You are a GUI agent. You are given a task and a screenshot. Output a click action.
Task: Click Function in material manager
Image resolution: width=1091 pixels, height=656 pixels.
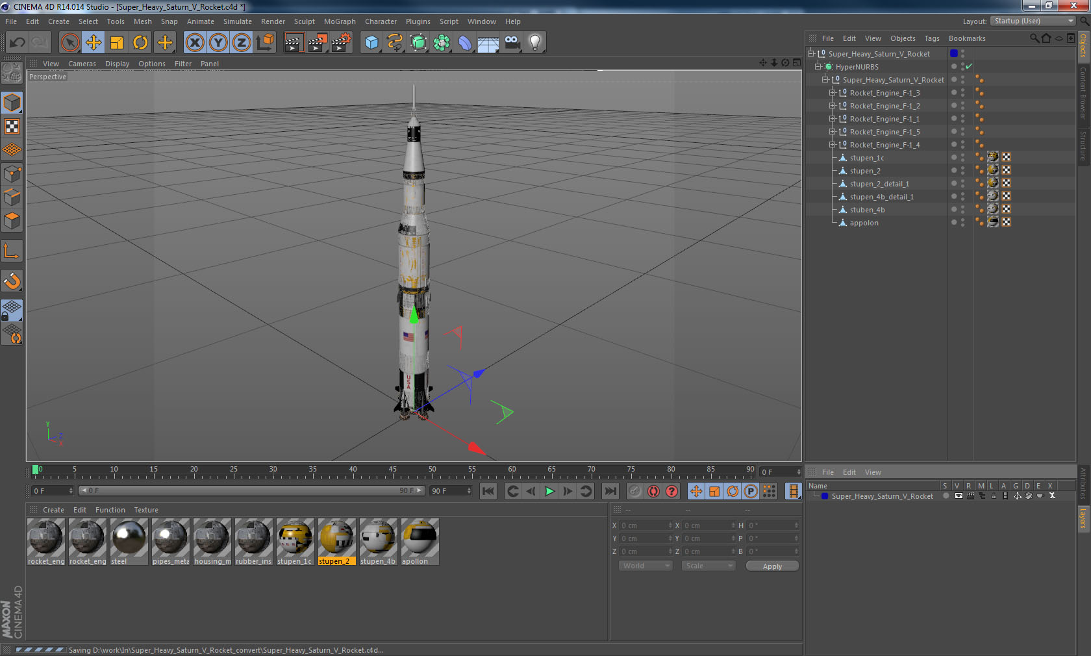point(110,510)
